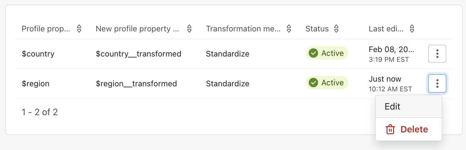Click the '1 - 2 of 2' pagination text
The width and height of the screenshot is (466, 150).
[40, 112]
